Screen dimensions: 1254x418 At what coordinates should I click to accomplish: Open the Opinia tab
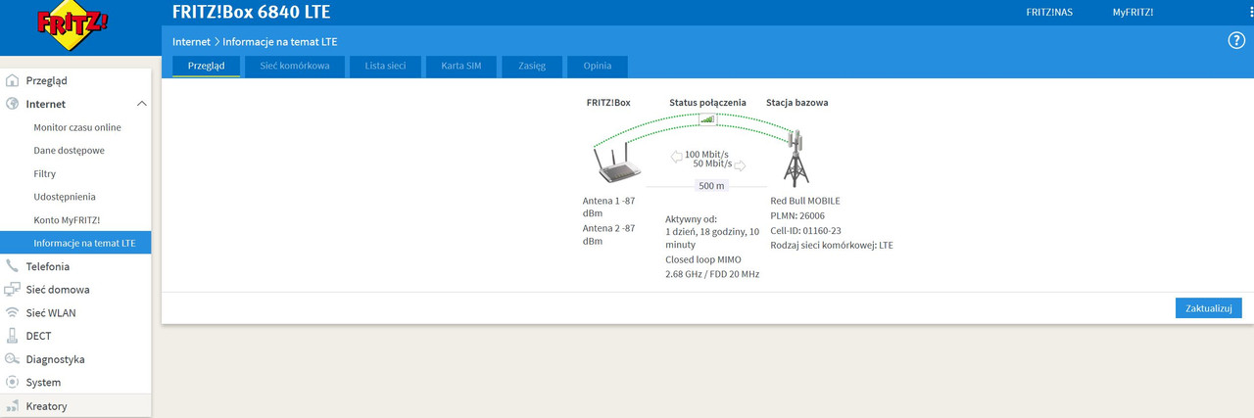click(x=598, y=67)
